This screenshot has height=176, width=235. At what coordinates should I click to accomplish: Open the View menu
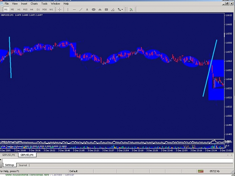point(15,4)
